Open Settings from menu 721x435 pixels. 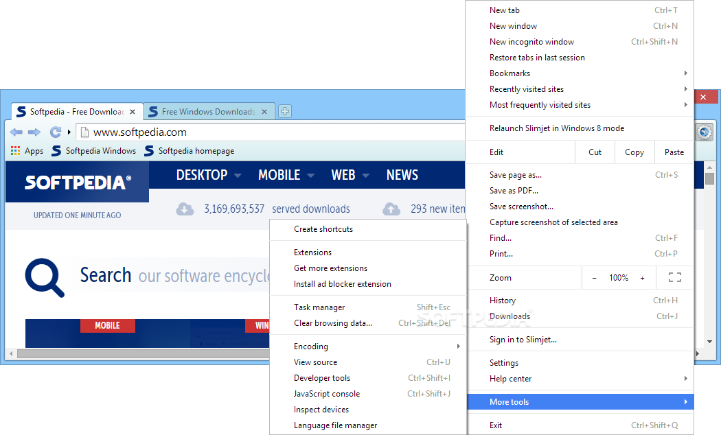580,363
